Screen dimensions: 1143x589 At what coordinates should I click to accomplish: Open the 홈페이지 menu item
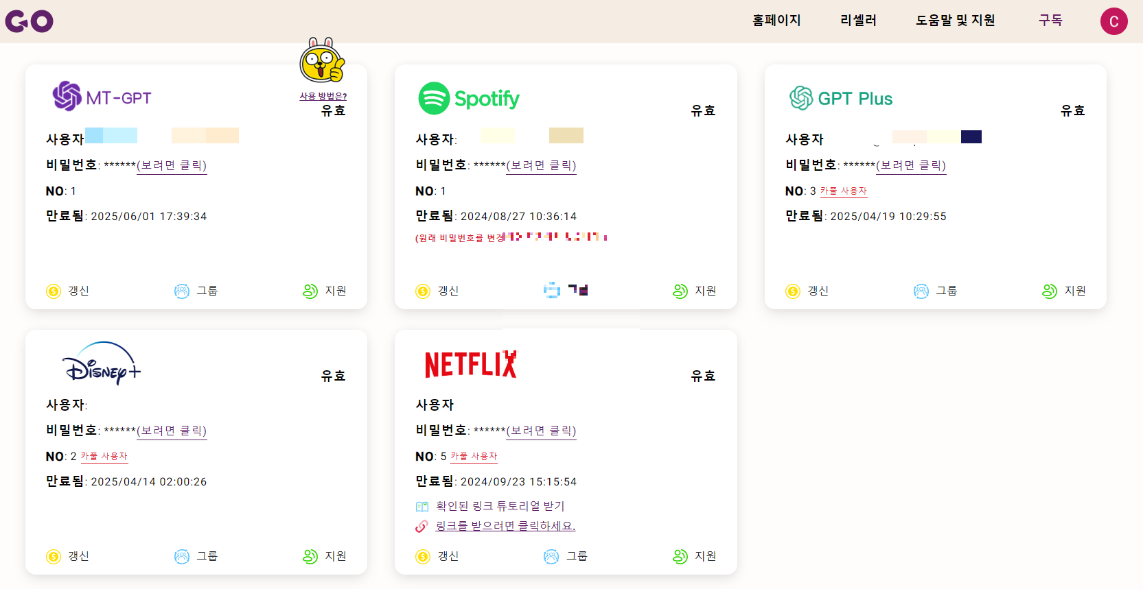tap(776, 21)
